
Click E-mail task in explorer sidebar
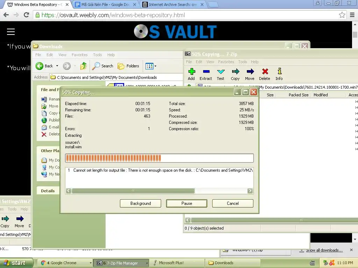(50, 127)
